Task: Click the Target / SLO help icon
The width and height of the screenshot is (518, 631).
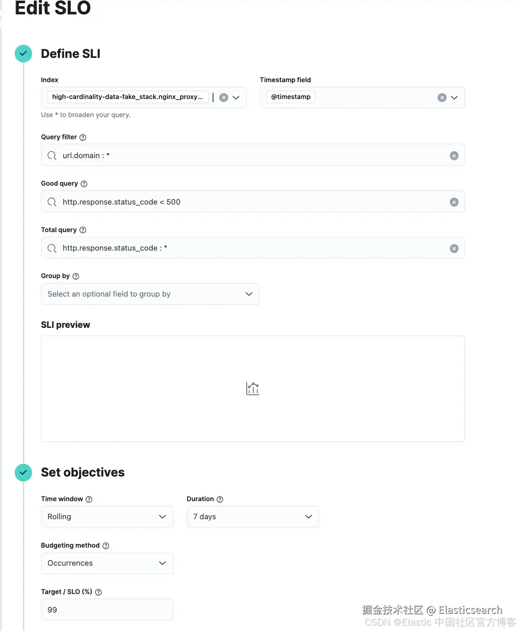Action: 99,592
